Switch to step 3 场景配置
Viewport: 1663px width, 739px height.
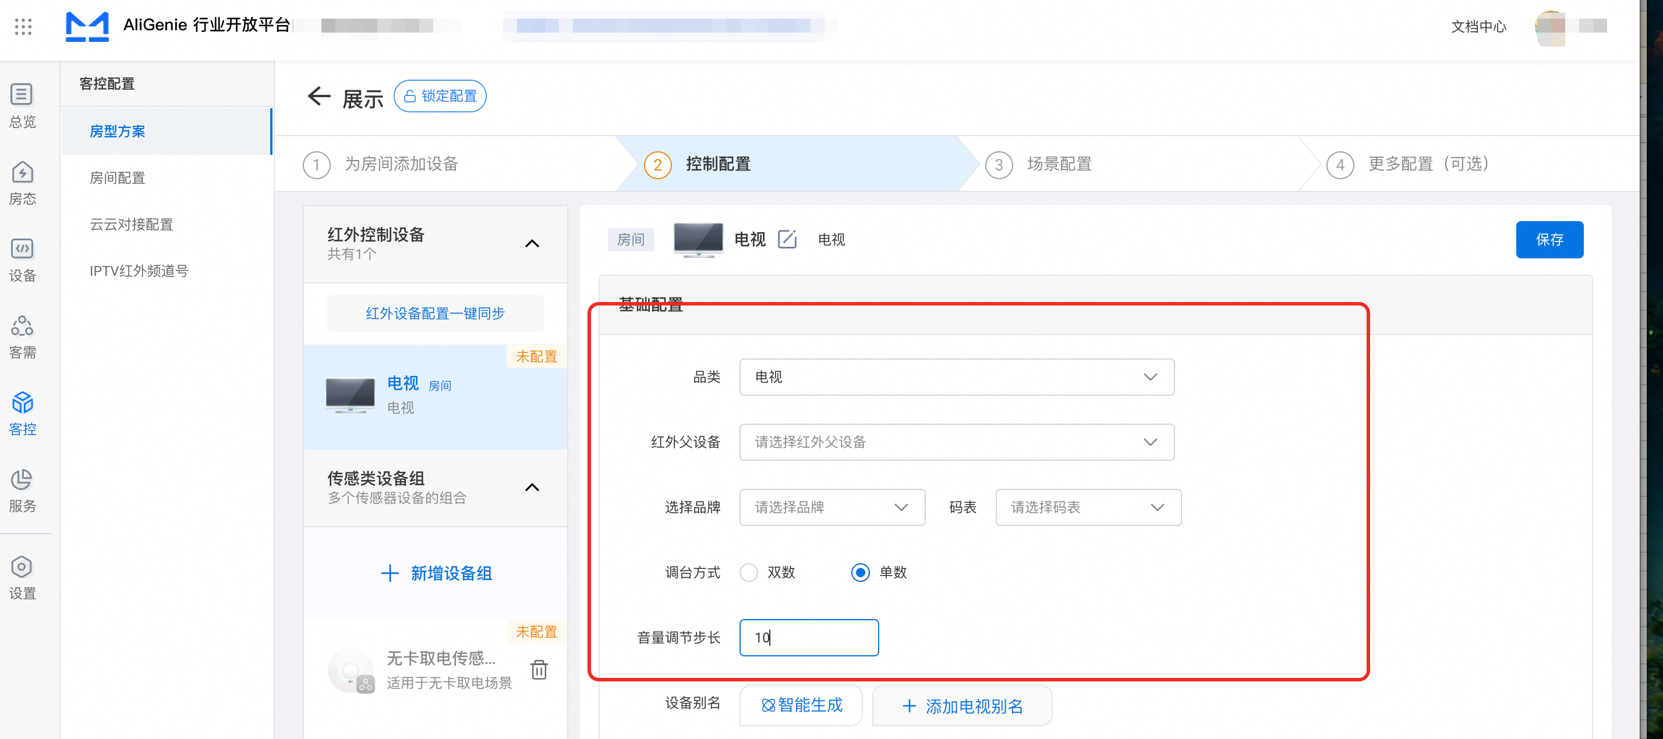point(1059,164)
